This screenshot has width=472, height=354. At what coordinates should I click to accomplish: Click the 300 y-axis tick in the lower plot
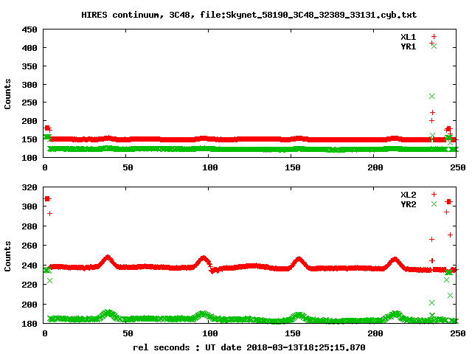click(29, 206)
